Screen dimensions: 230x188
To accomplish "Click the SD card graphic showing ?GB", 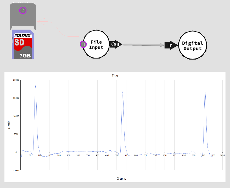I will pyautogui.click(x=23, y=44).
